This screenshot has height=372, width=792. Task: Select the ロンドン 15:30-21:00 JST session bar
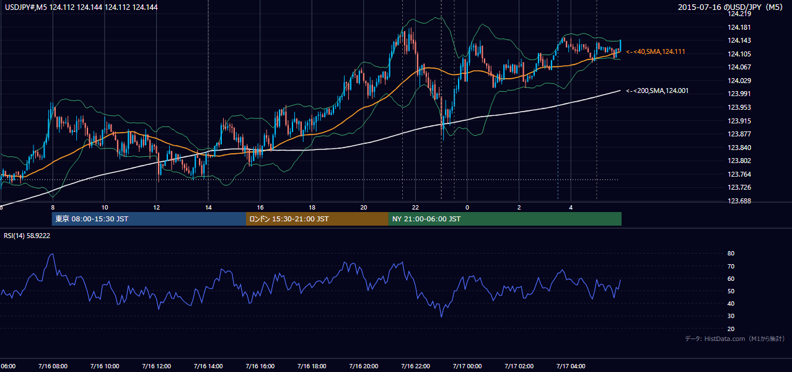[x=317, y=219]
